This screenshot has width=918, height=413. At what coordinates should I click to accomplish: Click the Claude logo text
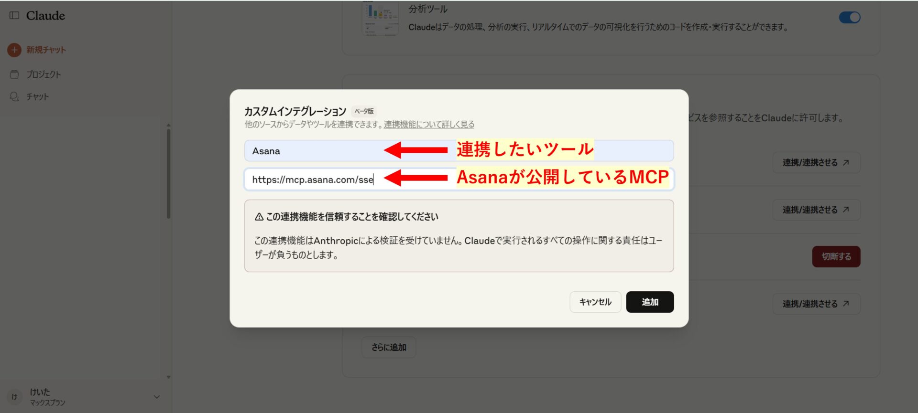45,15
